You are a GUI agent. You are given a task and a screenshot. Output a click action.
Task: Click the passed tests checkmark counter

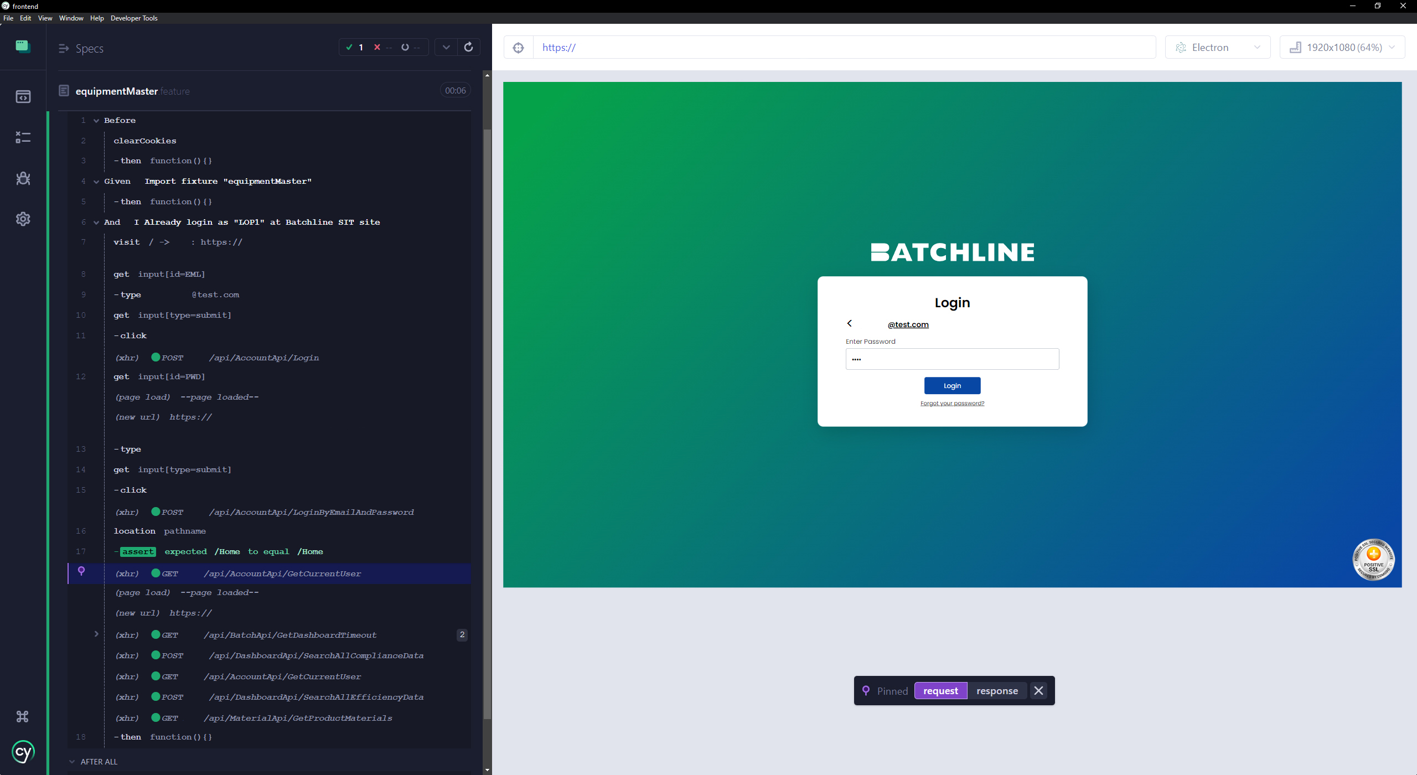point(354,48)
